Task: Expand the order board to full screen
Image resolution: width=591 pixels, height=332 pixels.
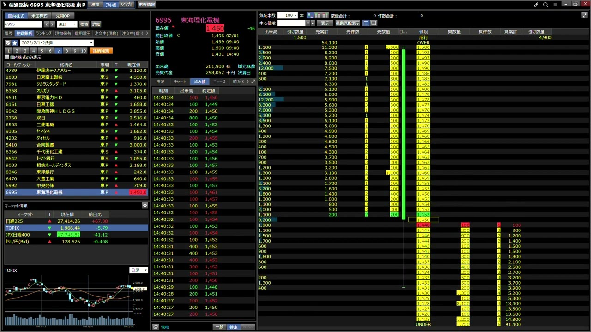Action: 585,15
